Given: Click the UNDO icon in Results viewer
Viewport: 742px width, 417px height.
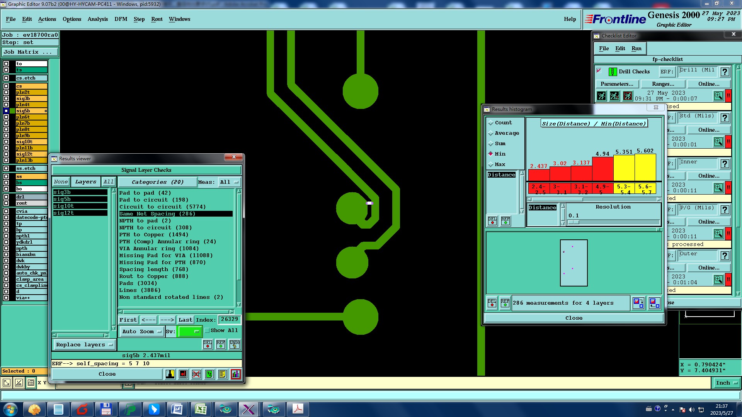Looking at the screenshot, I should 234,344.
